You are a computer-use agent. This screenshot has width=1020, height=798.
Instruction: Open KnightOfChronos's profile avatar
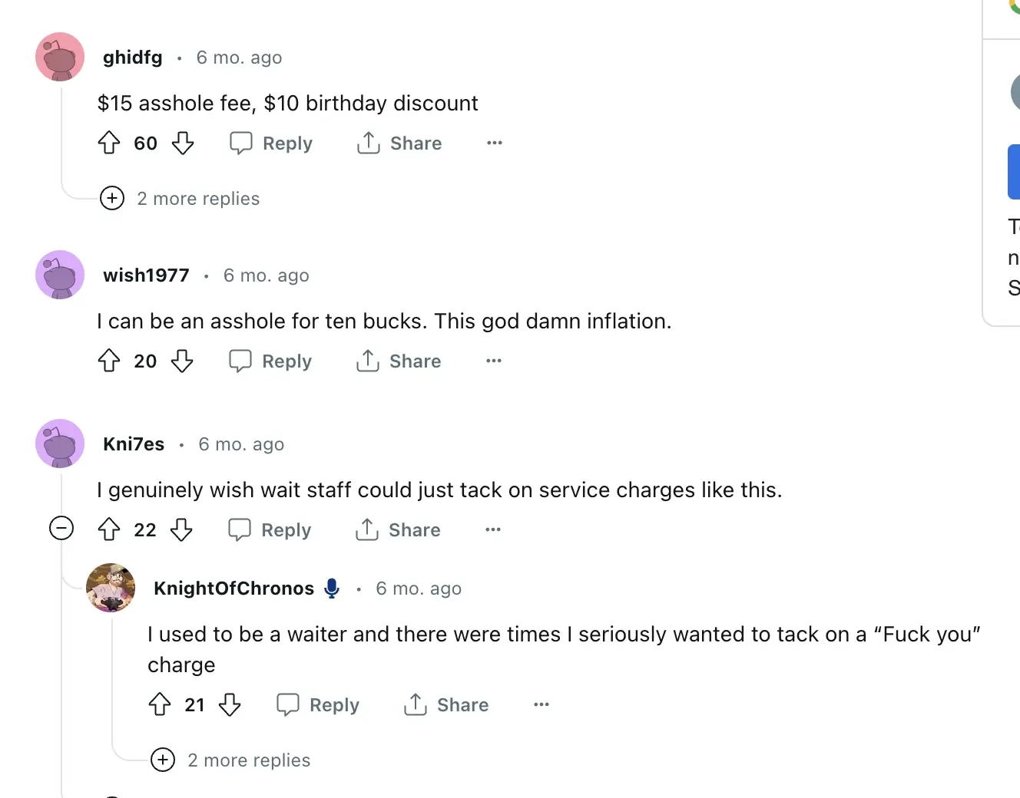(111, 588)
